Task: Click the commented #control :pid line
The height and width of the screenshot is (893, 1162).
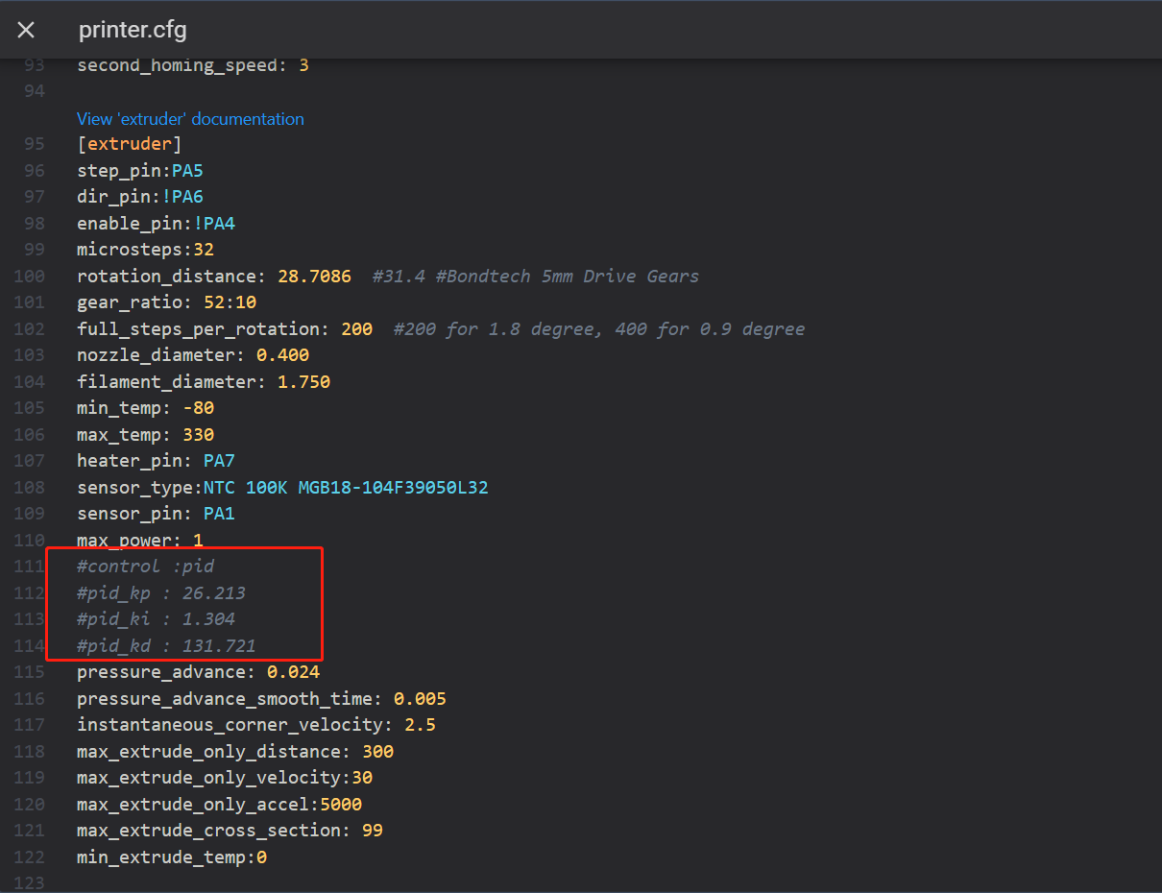Action: (x=145, y=567)
